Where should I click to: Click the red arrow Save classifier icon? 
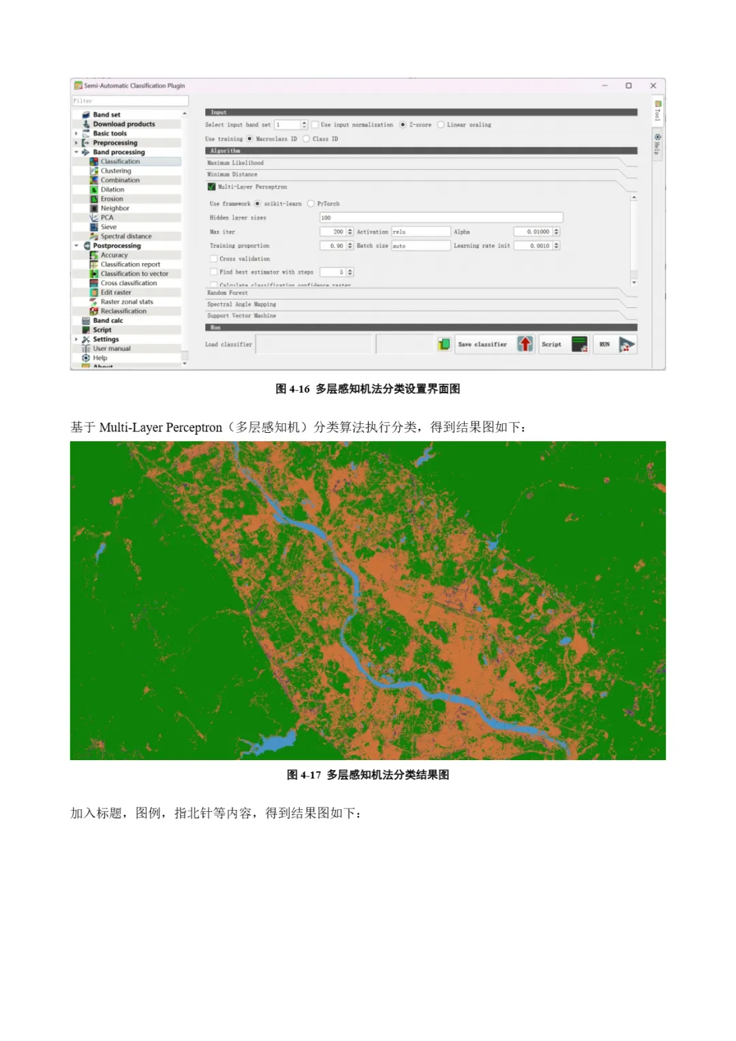(525, 344)
